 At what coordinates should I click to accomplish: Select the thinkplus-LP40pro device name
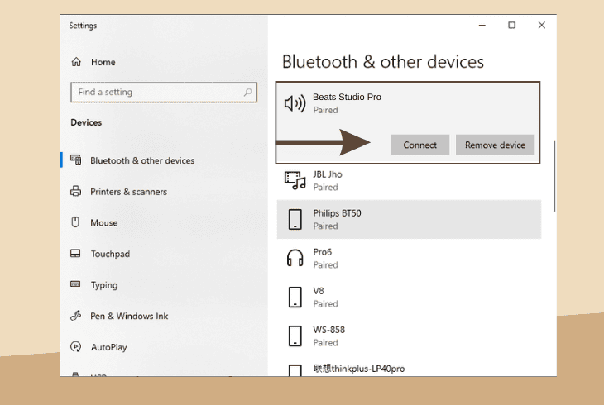click(359, 369)
